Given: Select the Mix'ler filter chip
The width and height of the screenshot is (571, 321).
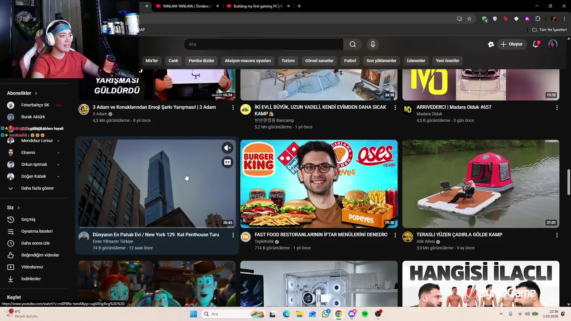Looking at the screenshot, I should 152,61.
